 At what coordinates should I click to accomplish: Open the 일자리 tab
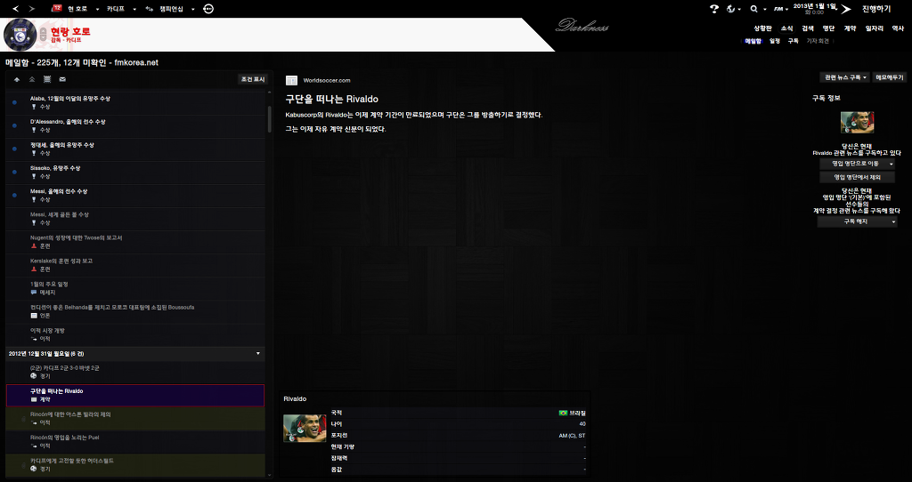(875, 28)
